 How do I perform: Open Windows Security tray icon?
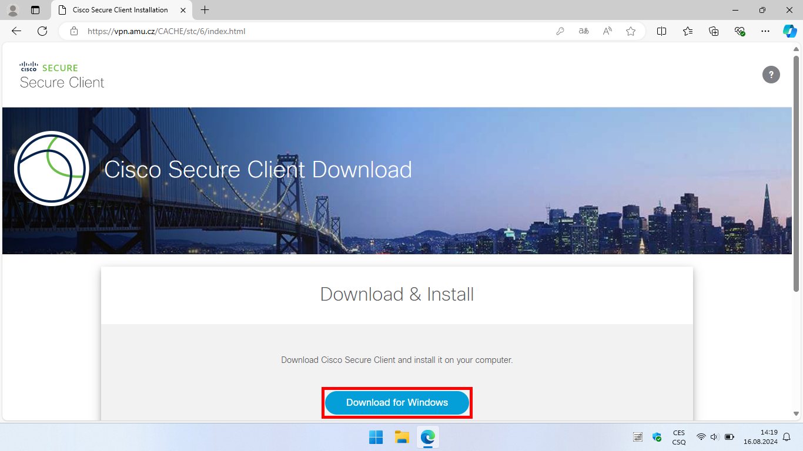[657, 437]
